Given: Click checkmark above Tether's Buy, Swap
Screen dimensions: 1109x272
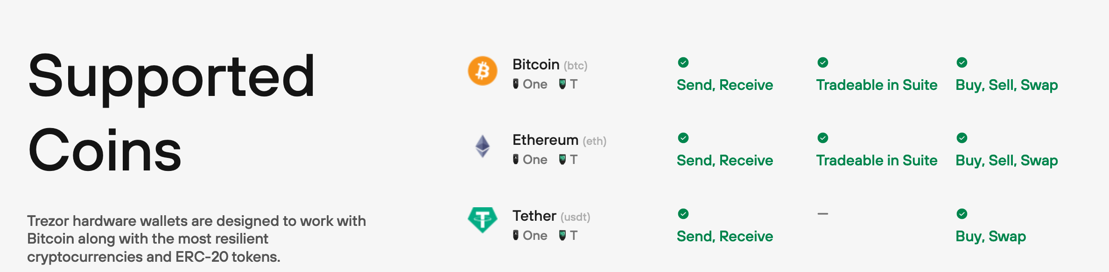Looking at the screenshot, I should 962,214.
